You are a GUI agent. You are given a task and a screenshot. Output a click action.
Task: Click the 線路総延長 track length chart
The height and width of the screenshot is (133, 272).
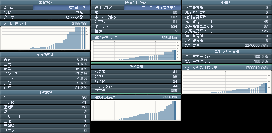136,51
